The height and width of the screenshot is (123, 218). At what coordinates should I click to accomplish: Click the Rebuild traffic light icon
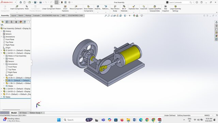point(62,2)
